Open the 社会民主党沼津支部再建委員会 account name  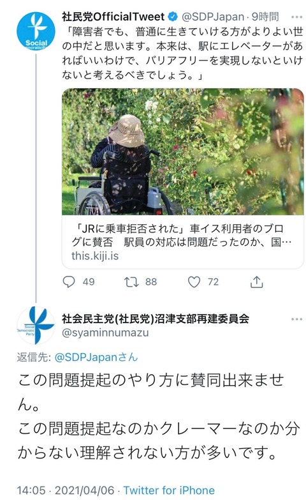[x=156, y=318]
